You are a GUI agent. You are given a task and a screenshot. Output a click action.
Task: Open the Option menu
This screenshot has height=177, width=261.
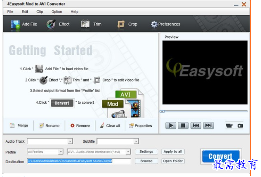click(57, 12)
